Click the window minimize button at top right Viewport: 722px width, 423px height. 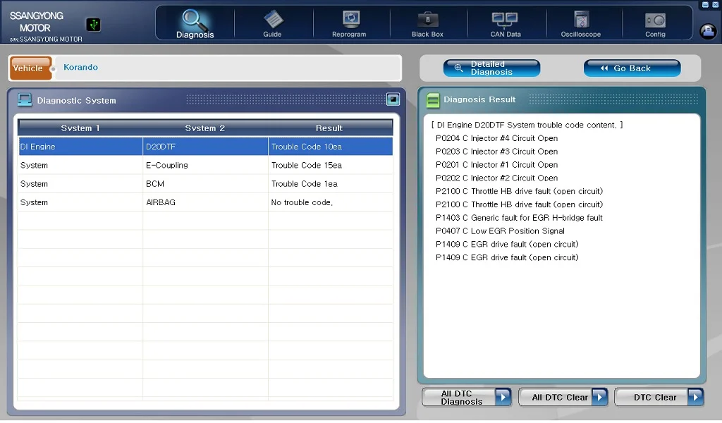tap(705, 5)
